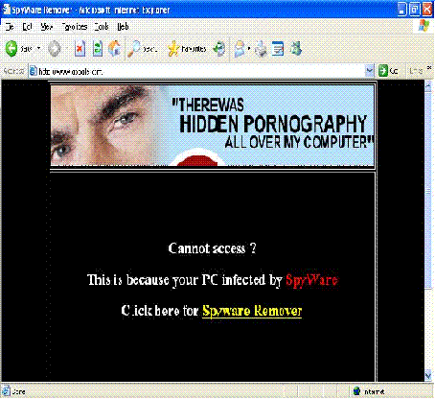
Task: Open the Help menu
Action: pos(123,27)
